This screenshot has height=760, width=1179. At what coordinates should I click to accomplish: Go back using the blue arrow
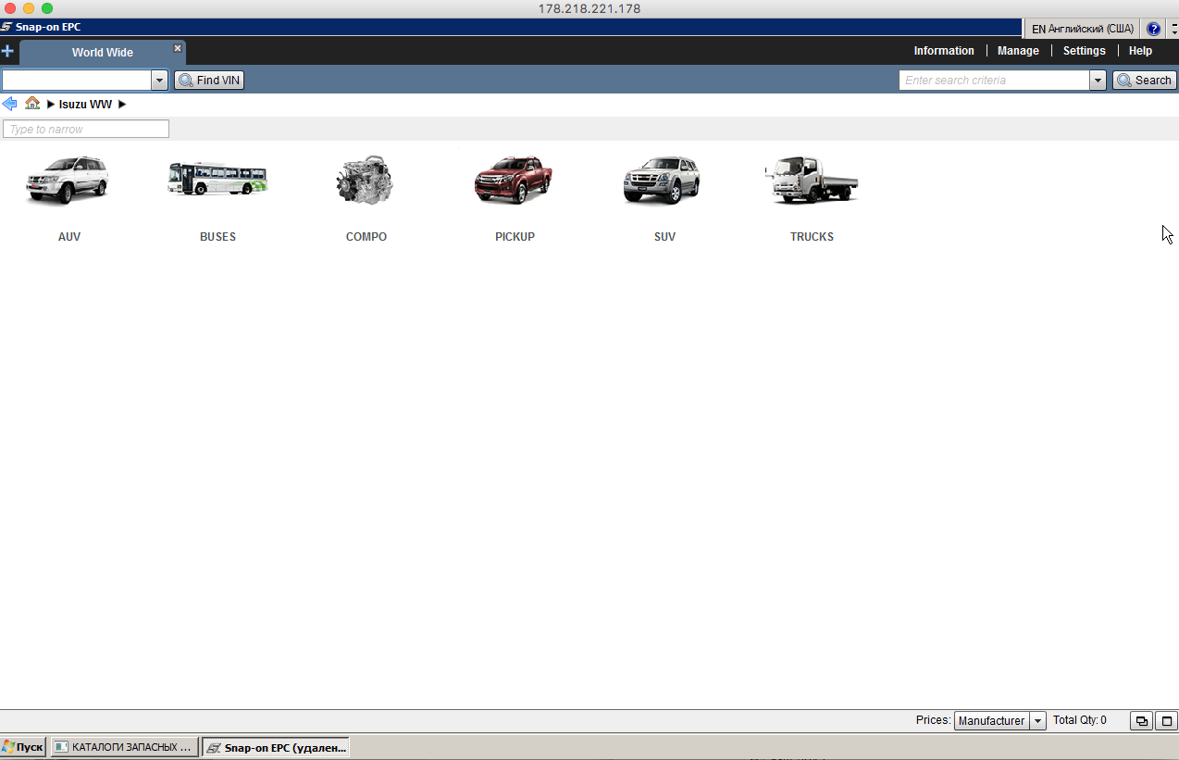tap(10, 104)
